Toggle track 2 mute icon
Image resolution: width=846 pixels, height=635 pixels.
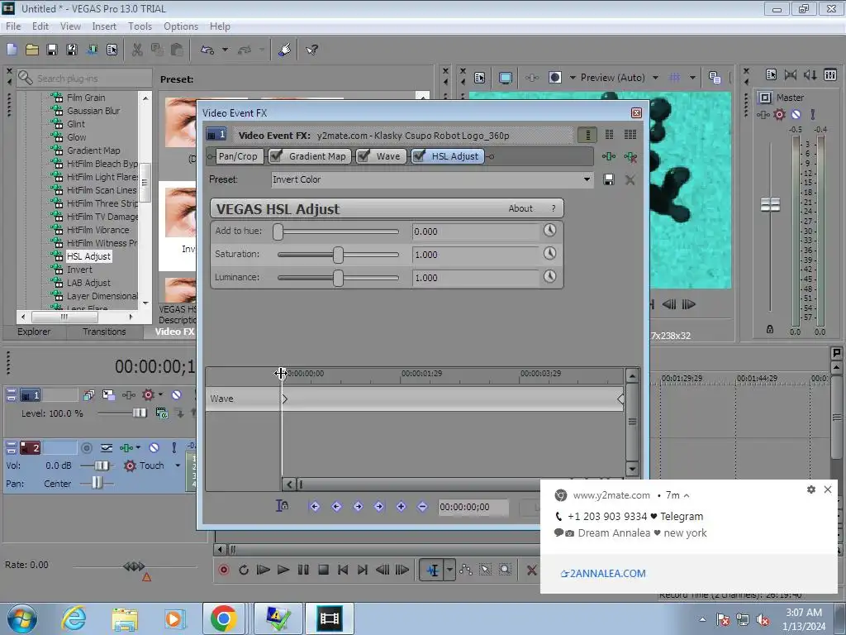tap(154, 447)
